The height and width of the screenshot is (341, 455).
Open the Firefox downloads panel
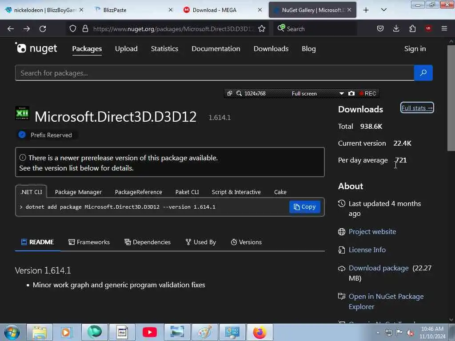[396, 28]
